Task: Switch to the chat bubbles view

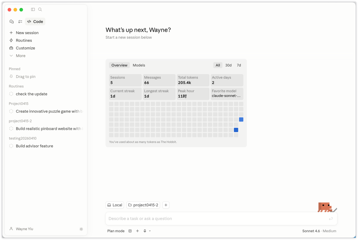Action: tap(12, 22)
